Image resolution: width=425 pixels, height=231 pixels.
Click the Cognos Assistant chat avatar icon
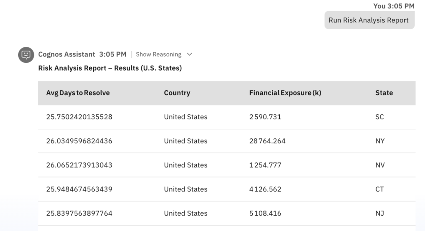[26, 55]
